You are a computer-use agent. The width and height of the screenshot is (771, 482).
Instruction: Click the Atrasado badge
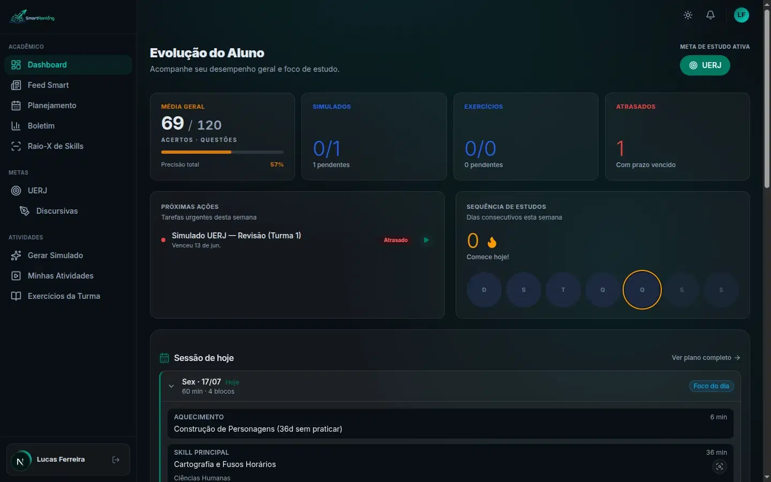(396, 240)
